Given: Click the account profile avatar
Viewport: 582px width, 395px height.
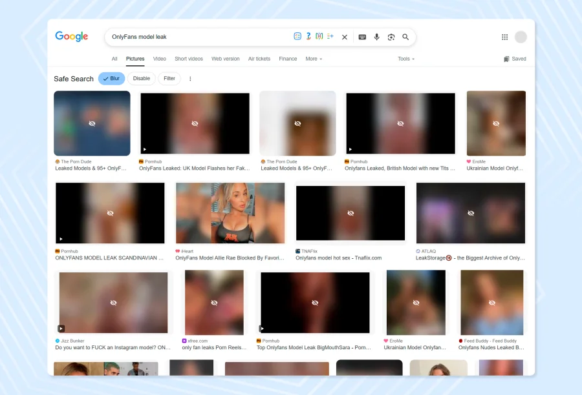Looking at the screenshot, I should click(x=521, y=37).
